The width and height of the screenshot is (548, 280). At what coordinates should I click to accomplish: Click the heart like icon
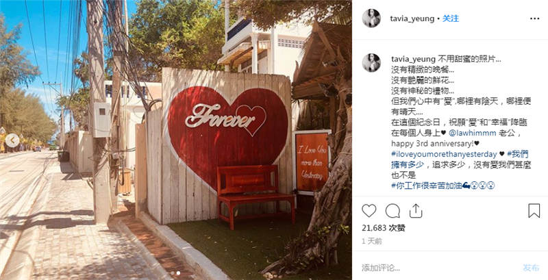tap(369, 211)
